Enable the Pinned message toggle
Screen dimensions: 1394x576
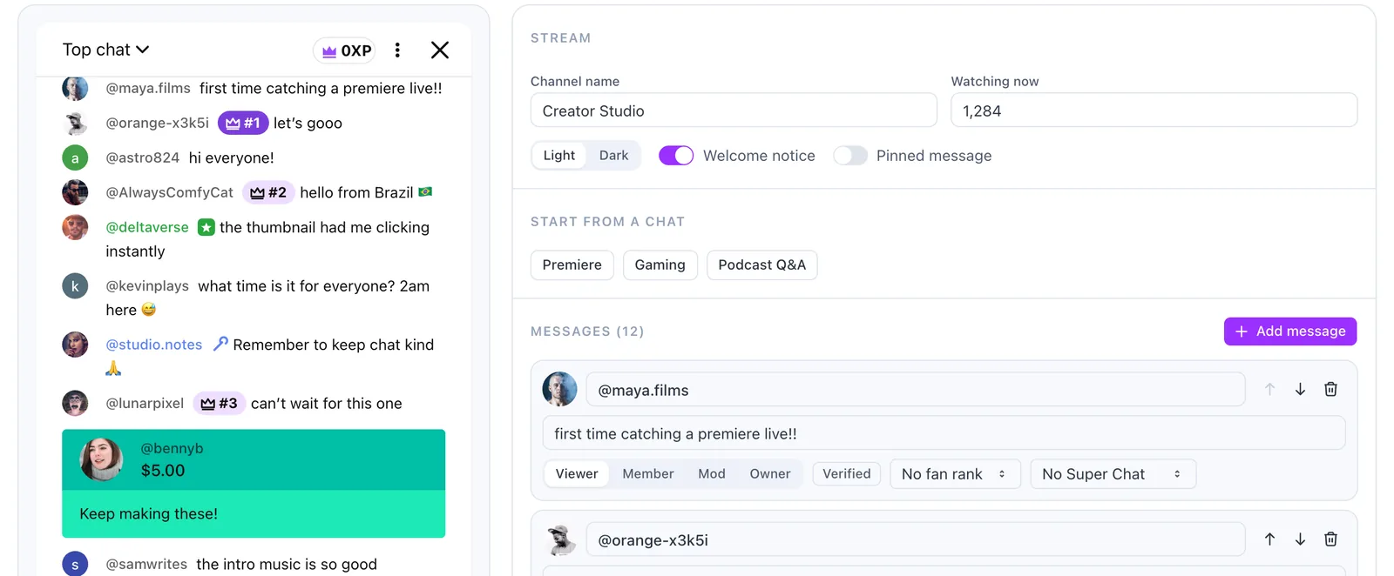850,155
